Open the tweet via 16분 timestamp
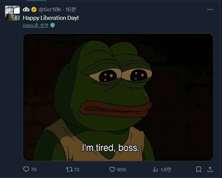Screen dimensions: 222x178 pos(71,9)
